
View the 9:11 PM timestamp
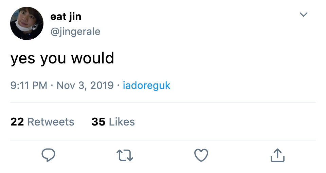(29, 85)
